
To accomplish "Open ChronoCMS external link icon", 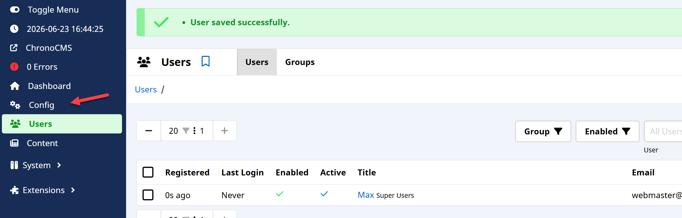I will [14, 48].
